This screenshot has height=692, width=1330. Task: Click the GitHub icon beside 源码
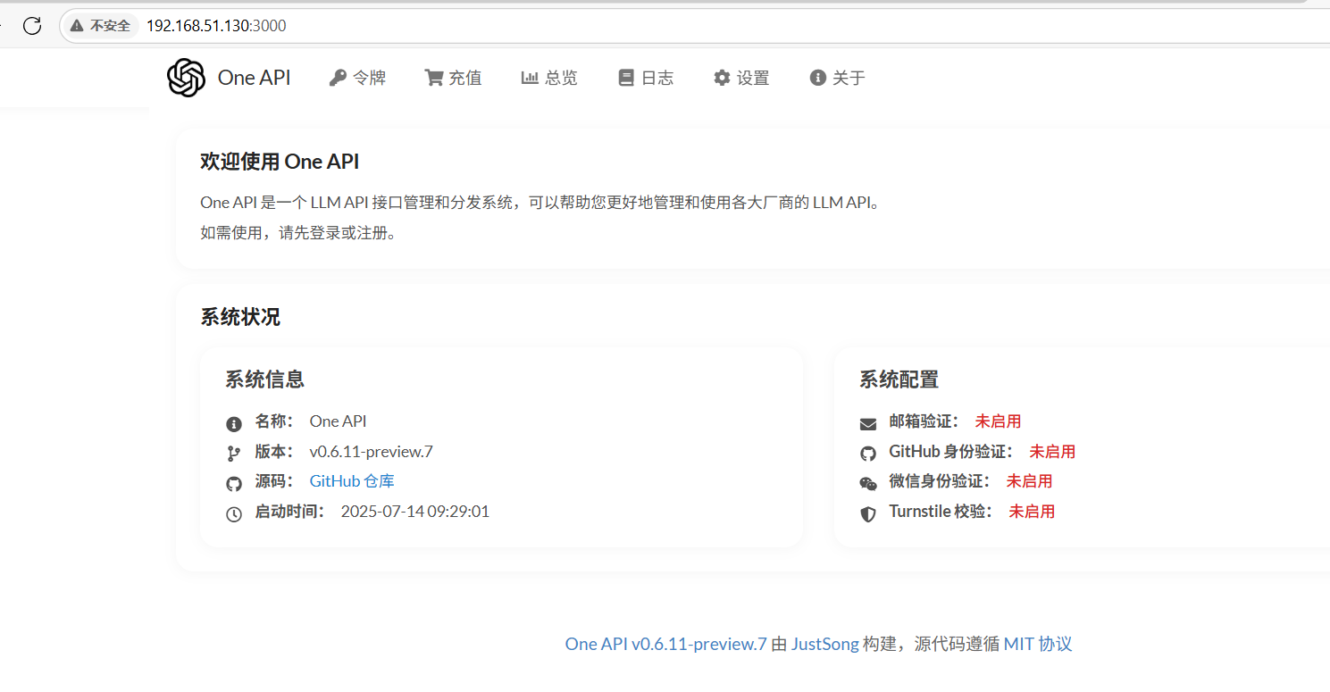pyautogui.click(x=234, y=484)
